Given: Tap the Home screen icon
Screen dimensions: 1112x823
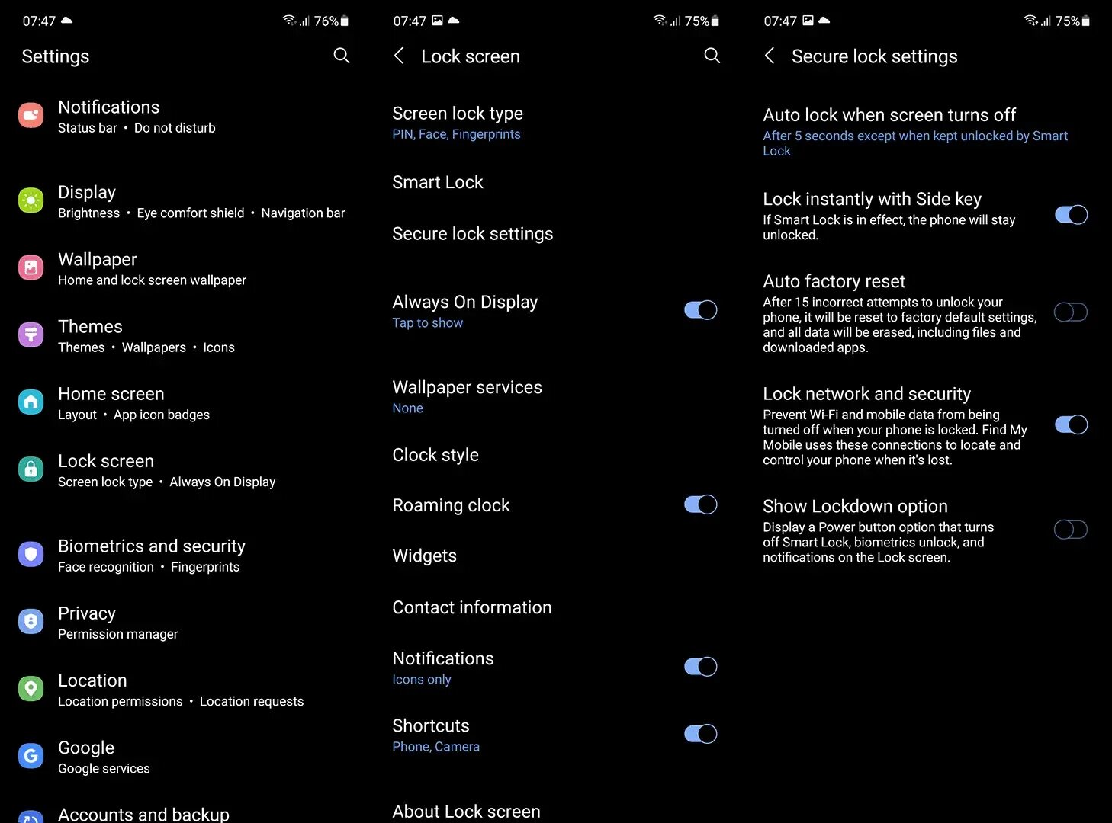Looking at the screenshot, I should [31, 402].
